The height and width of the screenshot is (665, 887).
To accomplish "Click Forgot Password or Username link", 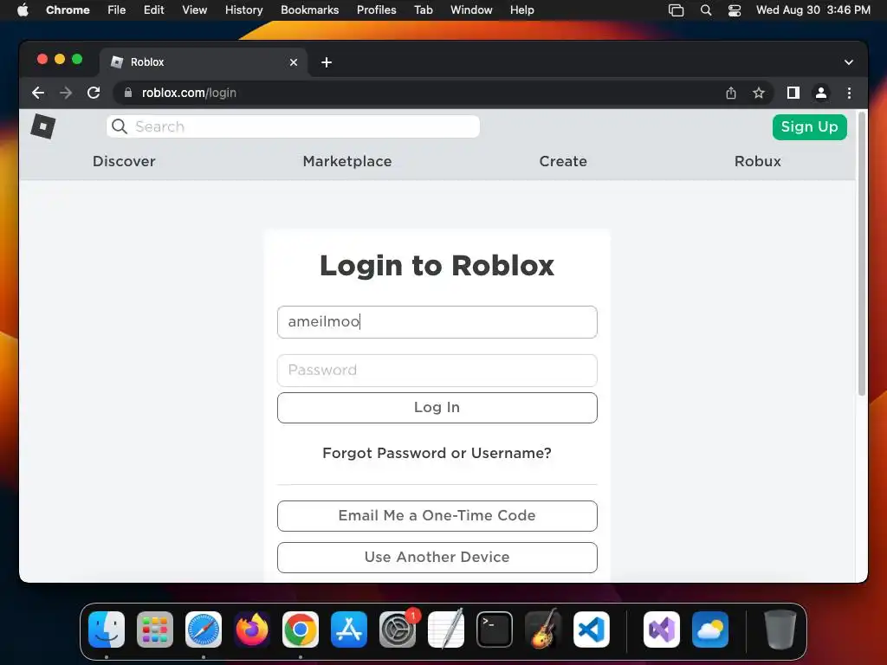I will point(437,453).
